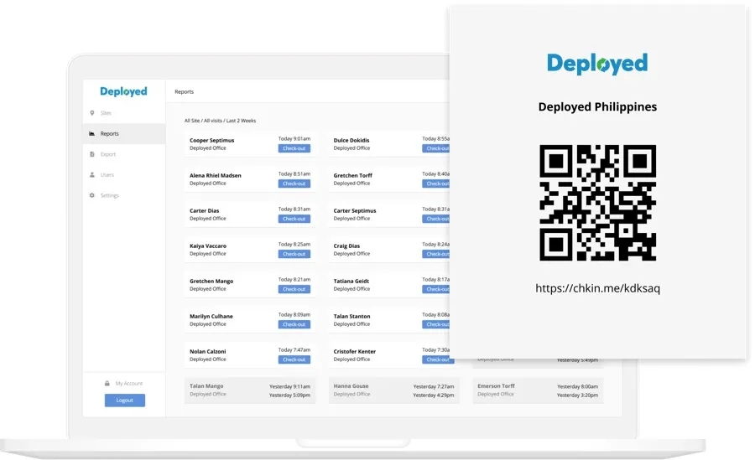Click the Reports page header title
The height and width of the screenshot is (460, 755).
pyautogui.click(x=184, y=91)
